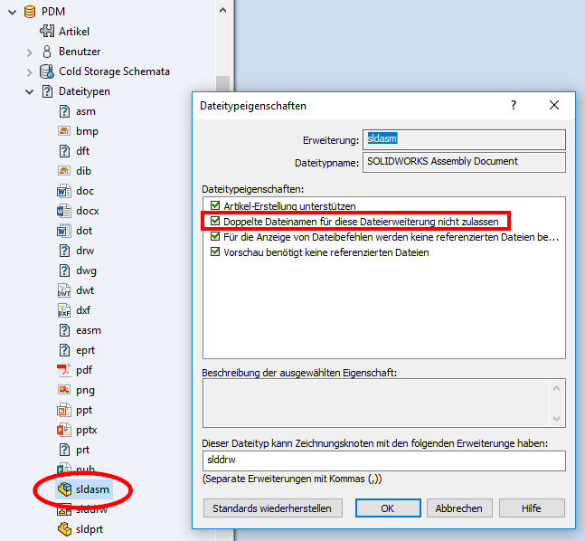This screenshot has height=541, width=585.
Task: Select the Artikel node icon
Action: (x=47, y=32)
